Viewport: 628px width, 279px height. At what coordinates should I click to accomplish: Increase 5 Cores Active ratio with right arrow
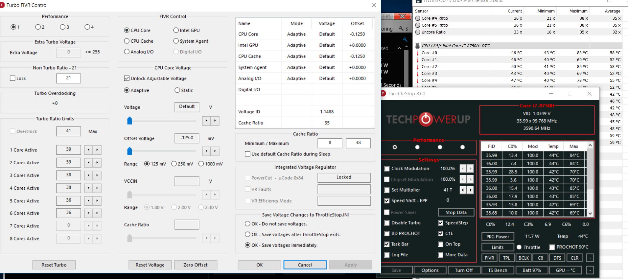point(97,201)
